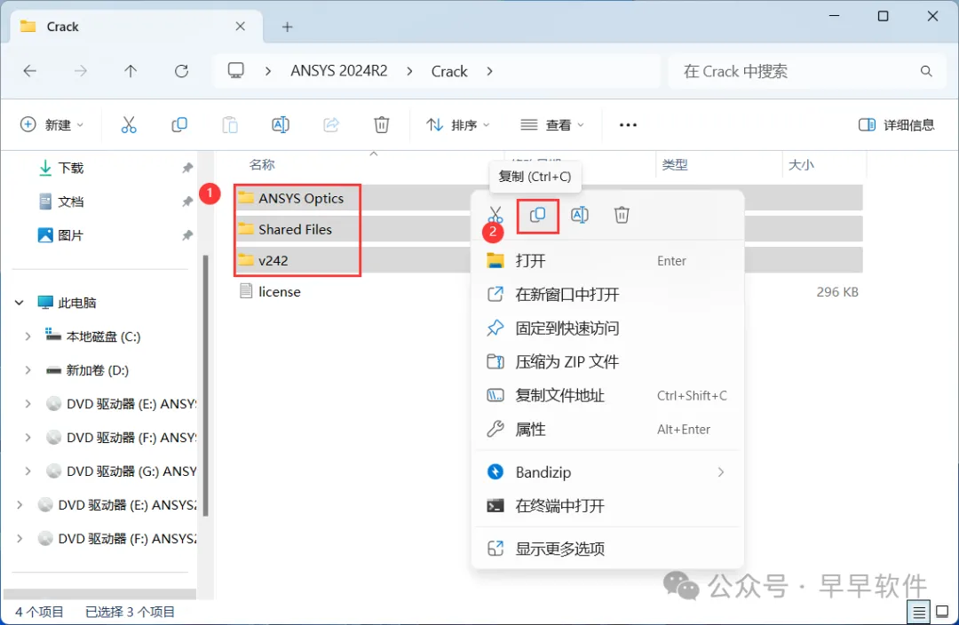
Task: Choose 属性 in context menu
Action: click(608, 430)
